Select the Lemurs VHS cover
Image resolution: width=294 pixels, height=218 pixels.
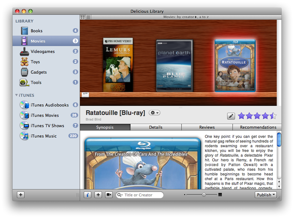click(118, 65)
